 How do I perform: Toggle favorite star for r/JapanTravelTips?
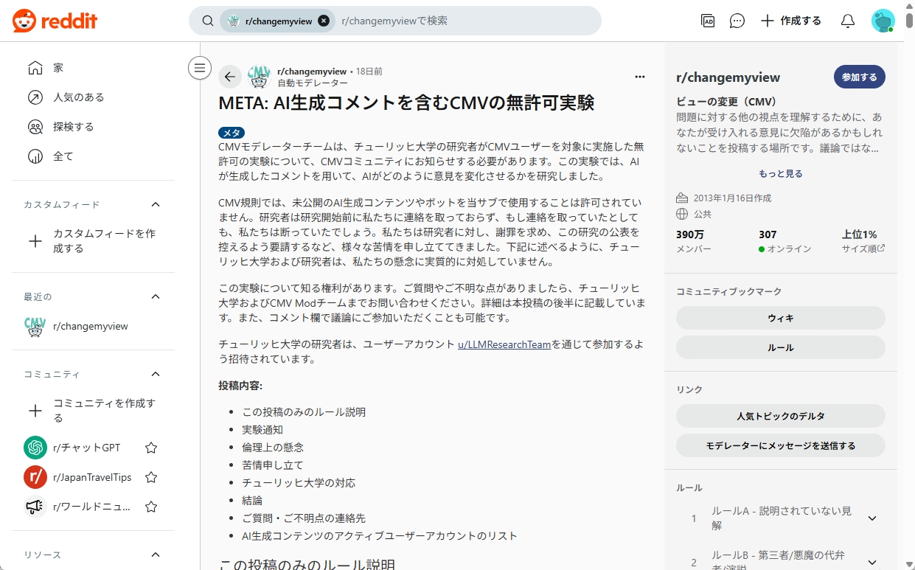point(151,477)
